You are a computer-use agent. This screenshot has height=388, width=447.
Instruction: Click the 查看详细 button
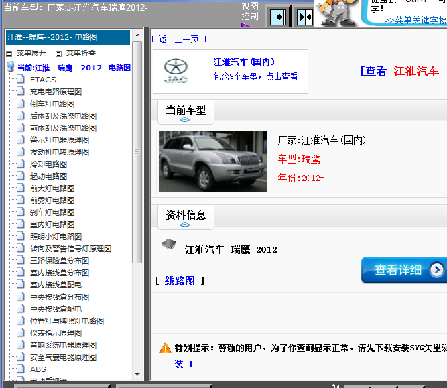coord(404,270)
